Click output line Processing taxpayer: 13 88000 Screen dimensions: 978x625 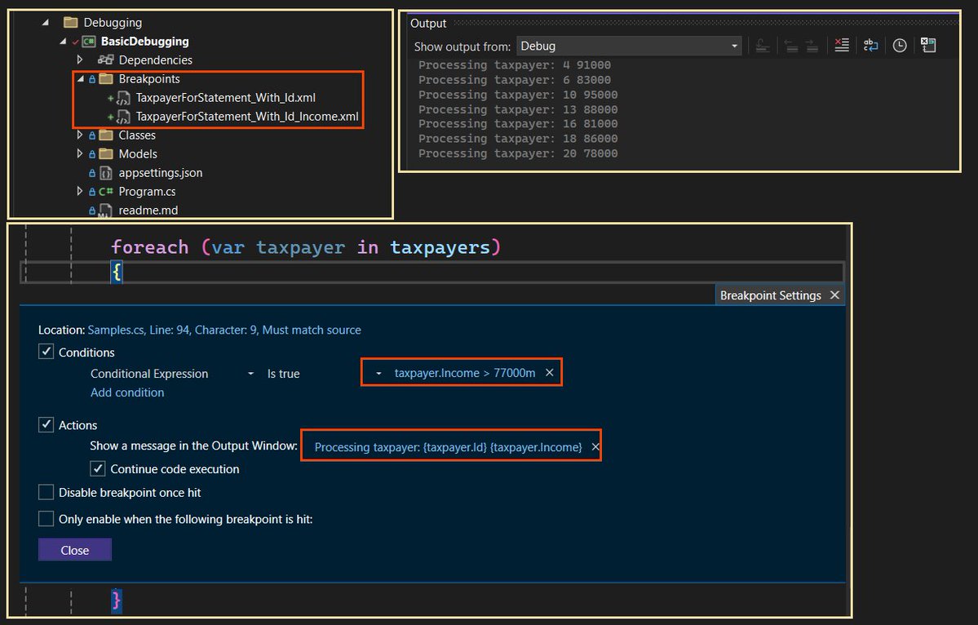(518, 109)
